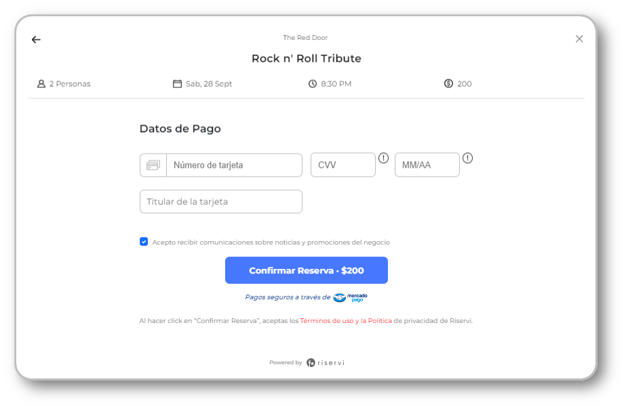Screen dimensions: 626x409
Task: Click the MM/AA info exclamation icon
Action: pyautogui.click(x=467, y=158)
